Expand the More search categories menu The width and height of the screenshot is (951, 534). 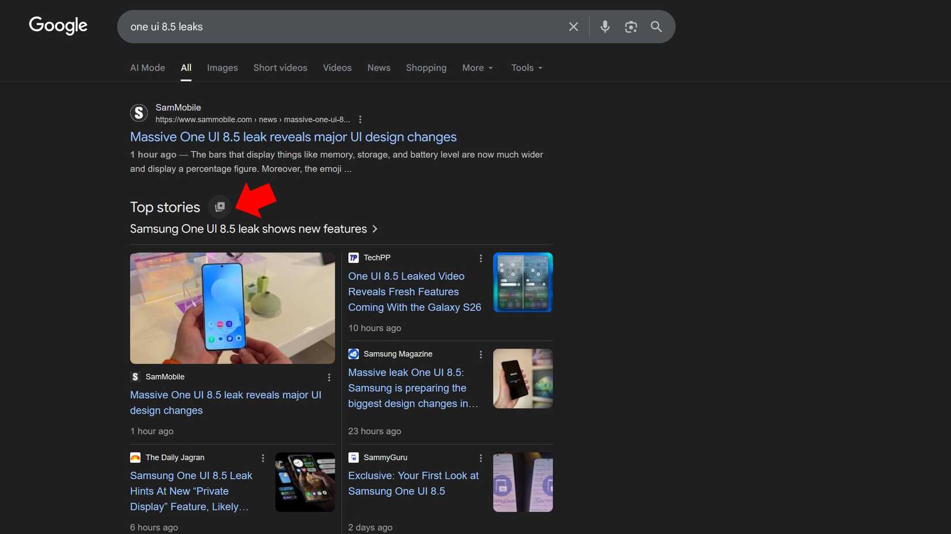tap(477, 68)
